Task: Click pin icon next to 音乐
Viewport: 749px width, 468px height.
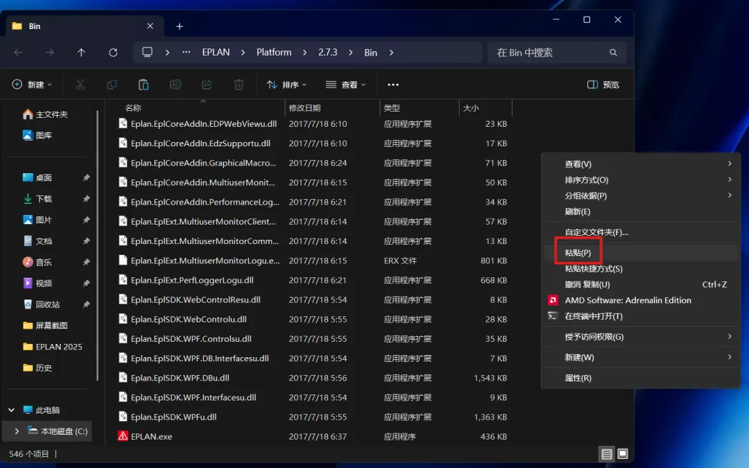Action: click(86, 262)
